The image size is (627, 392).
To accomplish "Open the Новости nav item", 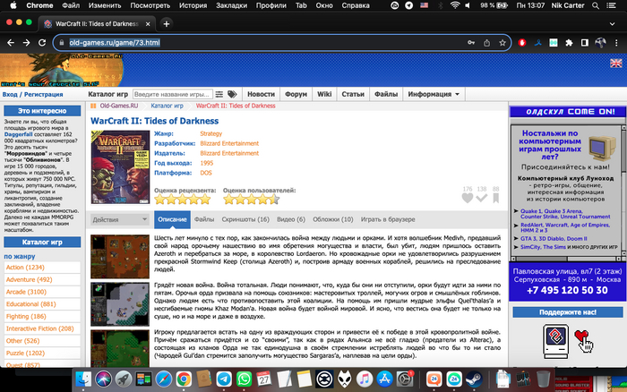I will 262,94.
